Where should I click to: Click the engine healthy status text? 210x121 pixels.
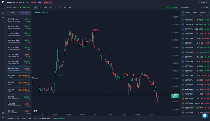tap(61, 119)
